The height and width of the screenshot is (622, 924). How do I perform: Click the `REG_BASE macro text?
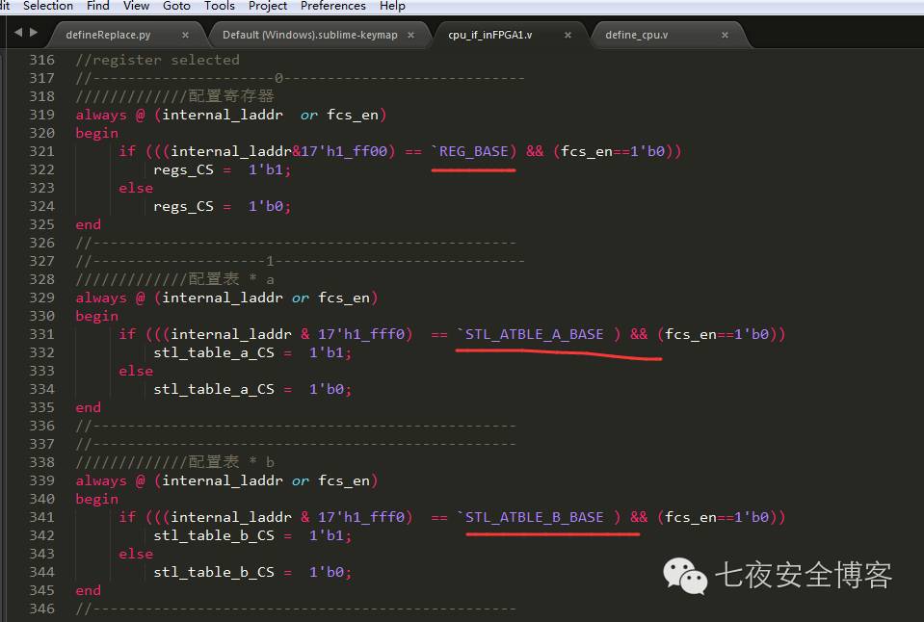pyautogui.click(x=469, y=151)
